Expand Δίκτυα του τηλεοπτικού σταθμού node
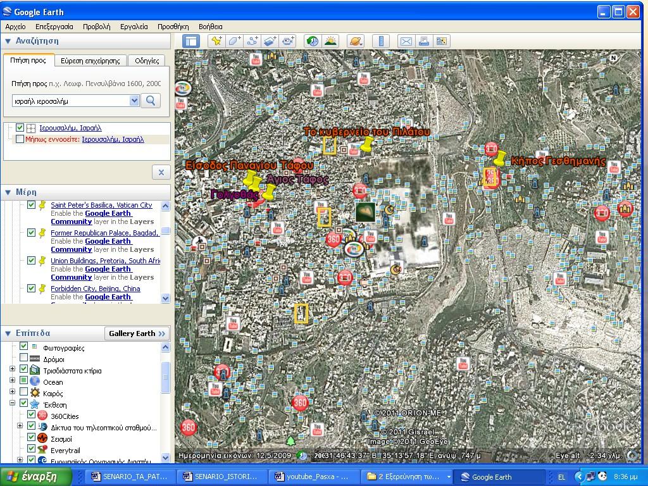Image resolution: width=648 pixels, height=486 pixels. click(20, 426)
